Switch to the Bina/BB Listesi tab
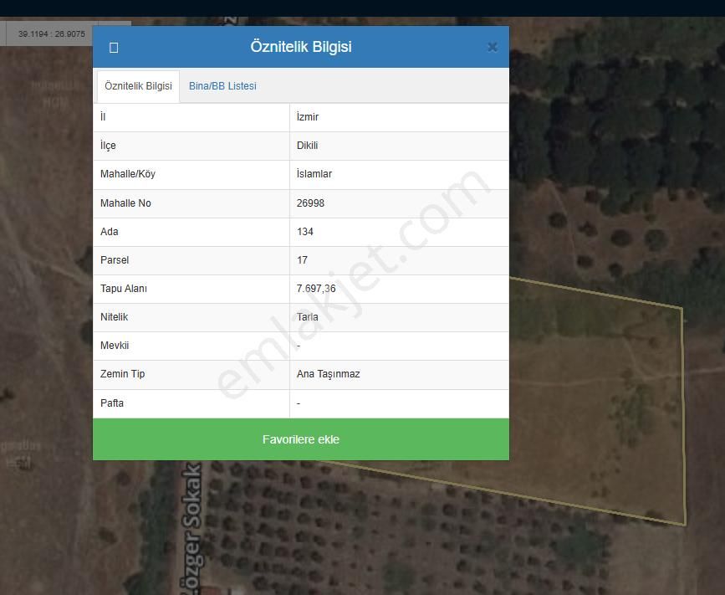725x595 pixels. (x=222, y=86)
